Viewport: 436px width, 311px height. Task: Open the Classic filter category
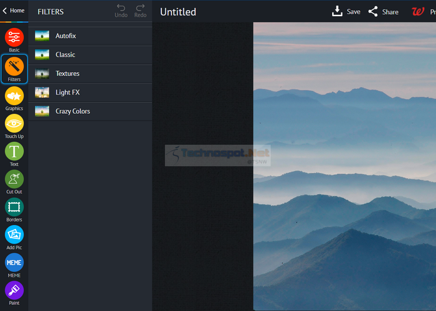[x=90, y=55]
